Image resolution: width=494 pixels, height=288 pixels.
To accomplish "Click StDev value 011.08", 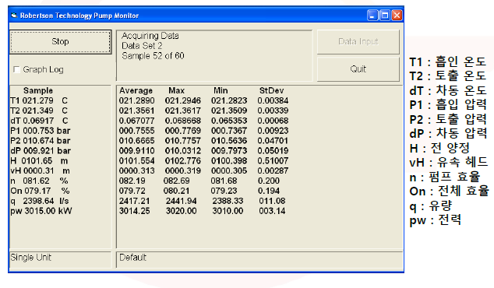I will click(272, 202).
